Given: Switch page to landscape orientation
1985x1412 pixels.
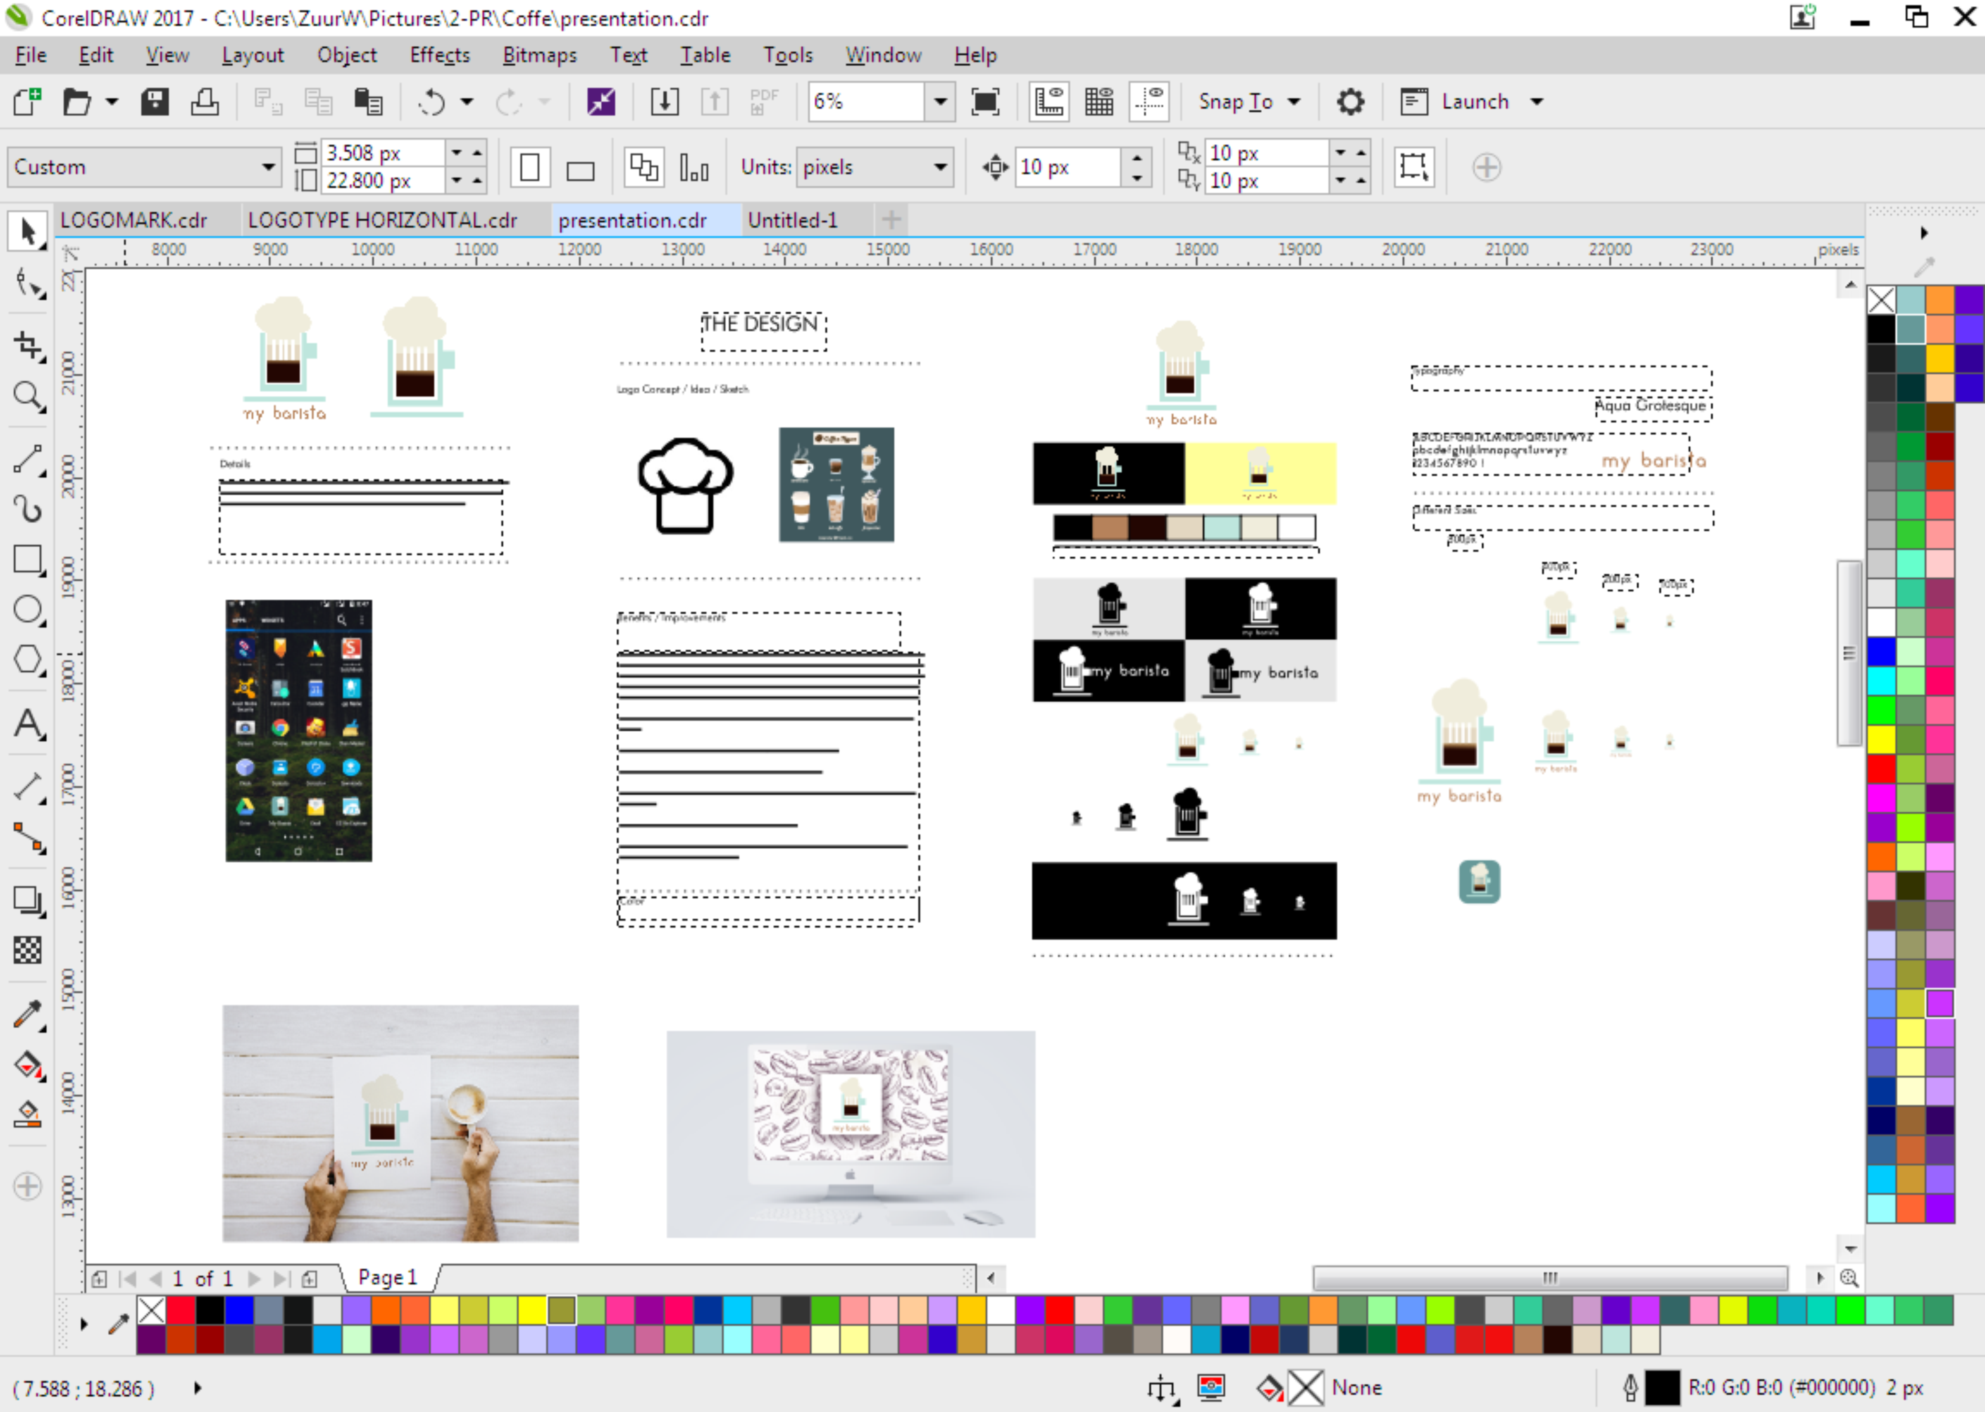Looking at the screenshot, I should pyautogui.click(x=580, y=168).
